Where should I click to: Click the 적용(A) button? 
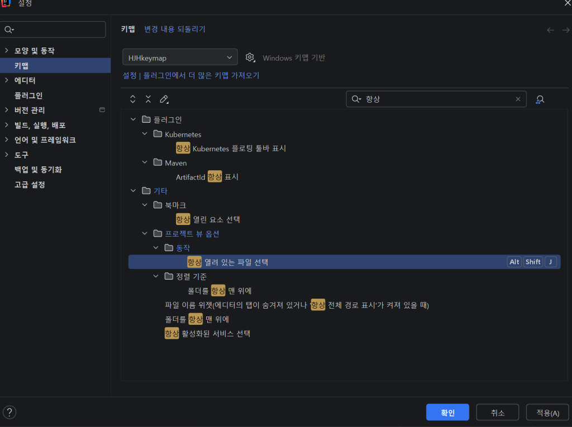pyautogui.click(x=547, y=412)
